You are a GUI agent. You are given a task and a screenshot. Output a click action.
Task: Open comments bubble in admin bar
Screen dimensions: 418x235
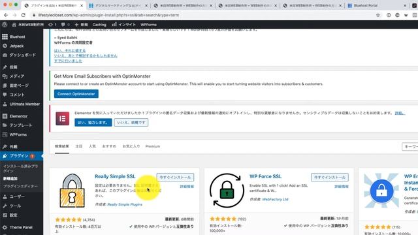coord(65,25)
